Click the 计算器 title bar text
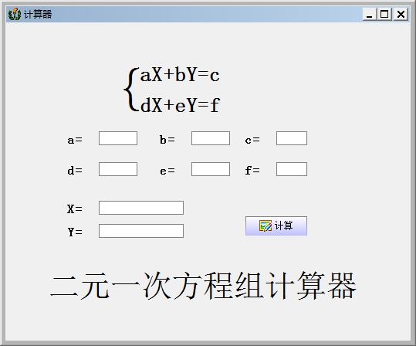416x346 pixels. coord(38,14)
